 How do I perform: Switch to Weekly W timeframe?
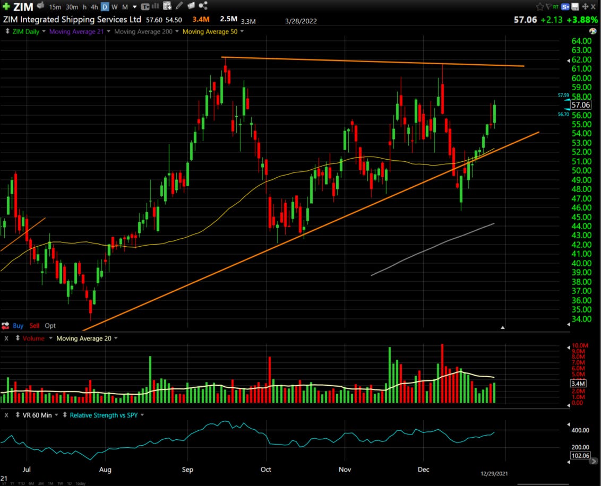pyautogui.click(x=114, y=7)
